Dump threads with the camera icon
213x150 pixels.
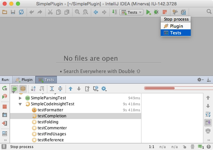[x=5, y=115]
